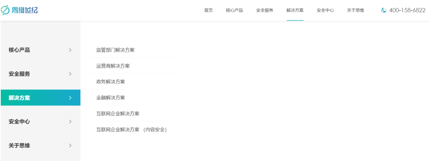
Task: Expand the 核心产品 sidebar chevron
Action: pyautogui.click(x=70, y=50)
